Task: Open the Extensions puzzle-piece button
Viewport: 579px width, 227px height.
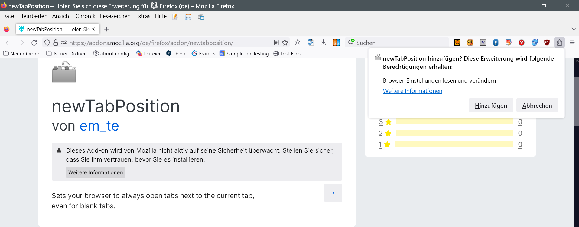Action: (x=559, y=43)
